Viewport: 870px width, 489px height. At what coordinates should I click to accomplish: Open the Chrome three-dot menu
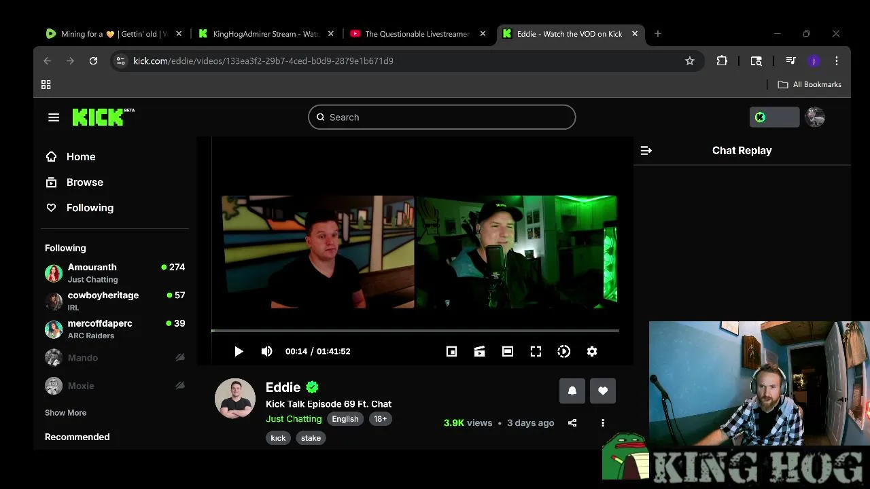837,61
